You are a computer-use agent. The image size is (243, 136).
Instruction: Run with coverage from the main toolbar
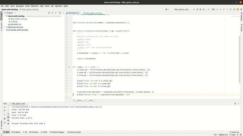pos(200,9)
